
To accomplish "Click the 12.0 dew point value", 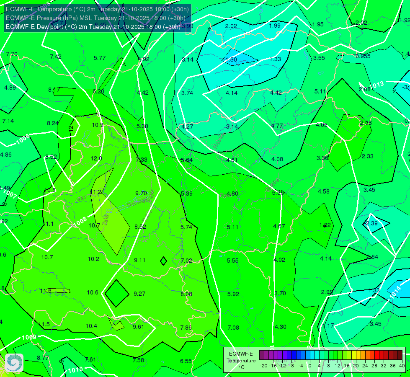I will 96,158.
